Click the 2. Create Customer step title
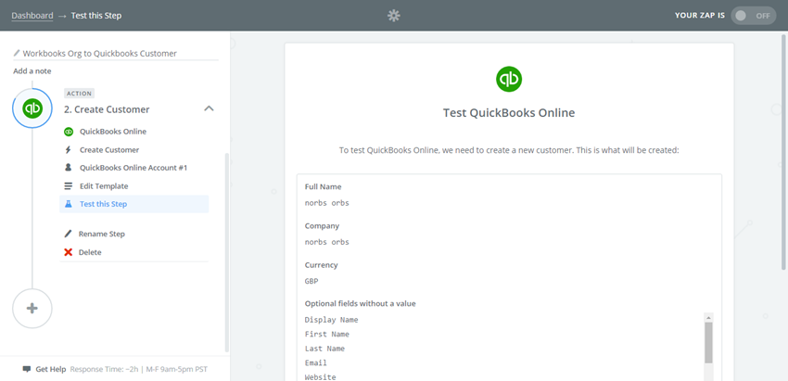 coord(107,109)
